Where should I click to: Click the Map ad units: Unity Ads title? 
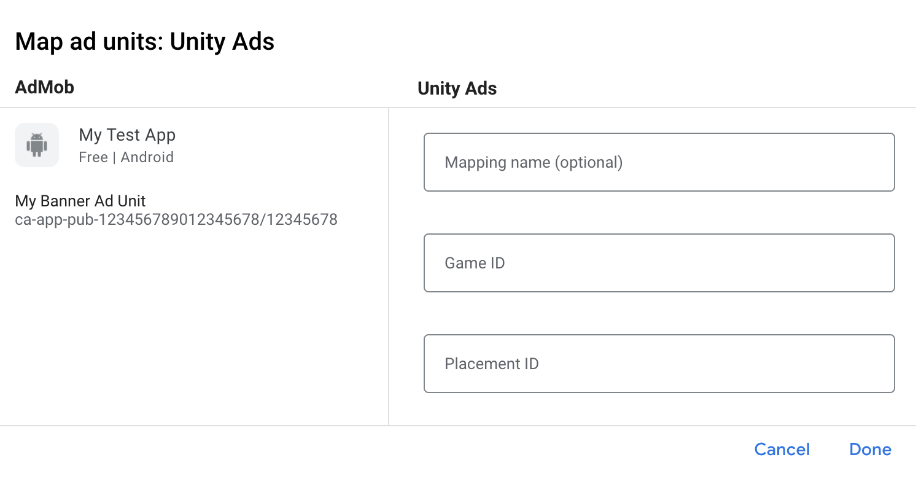coord(145,41)
